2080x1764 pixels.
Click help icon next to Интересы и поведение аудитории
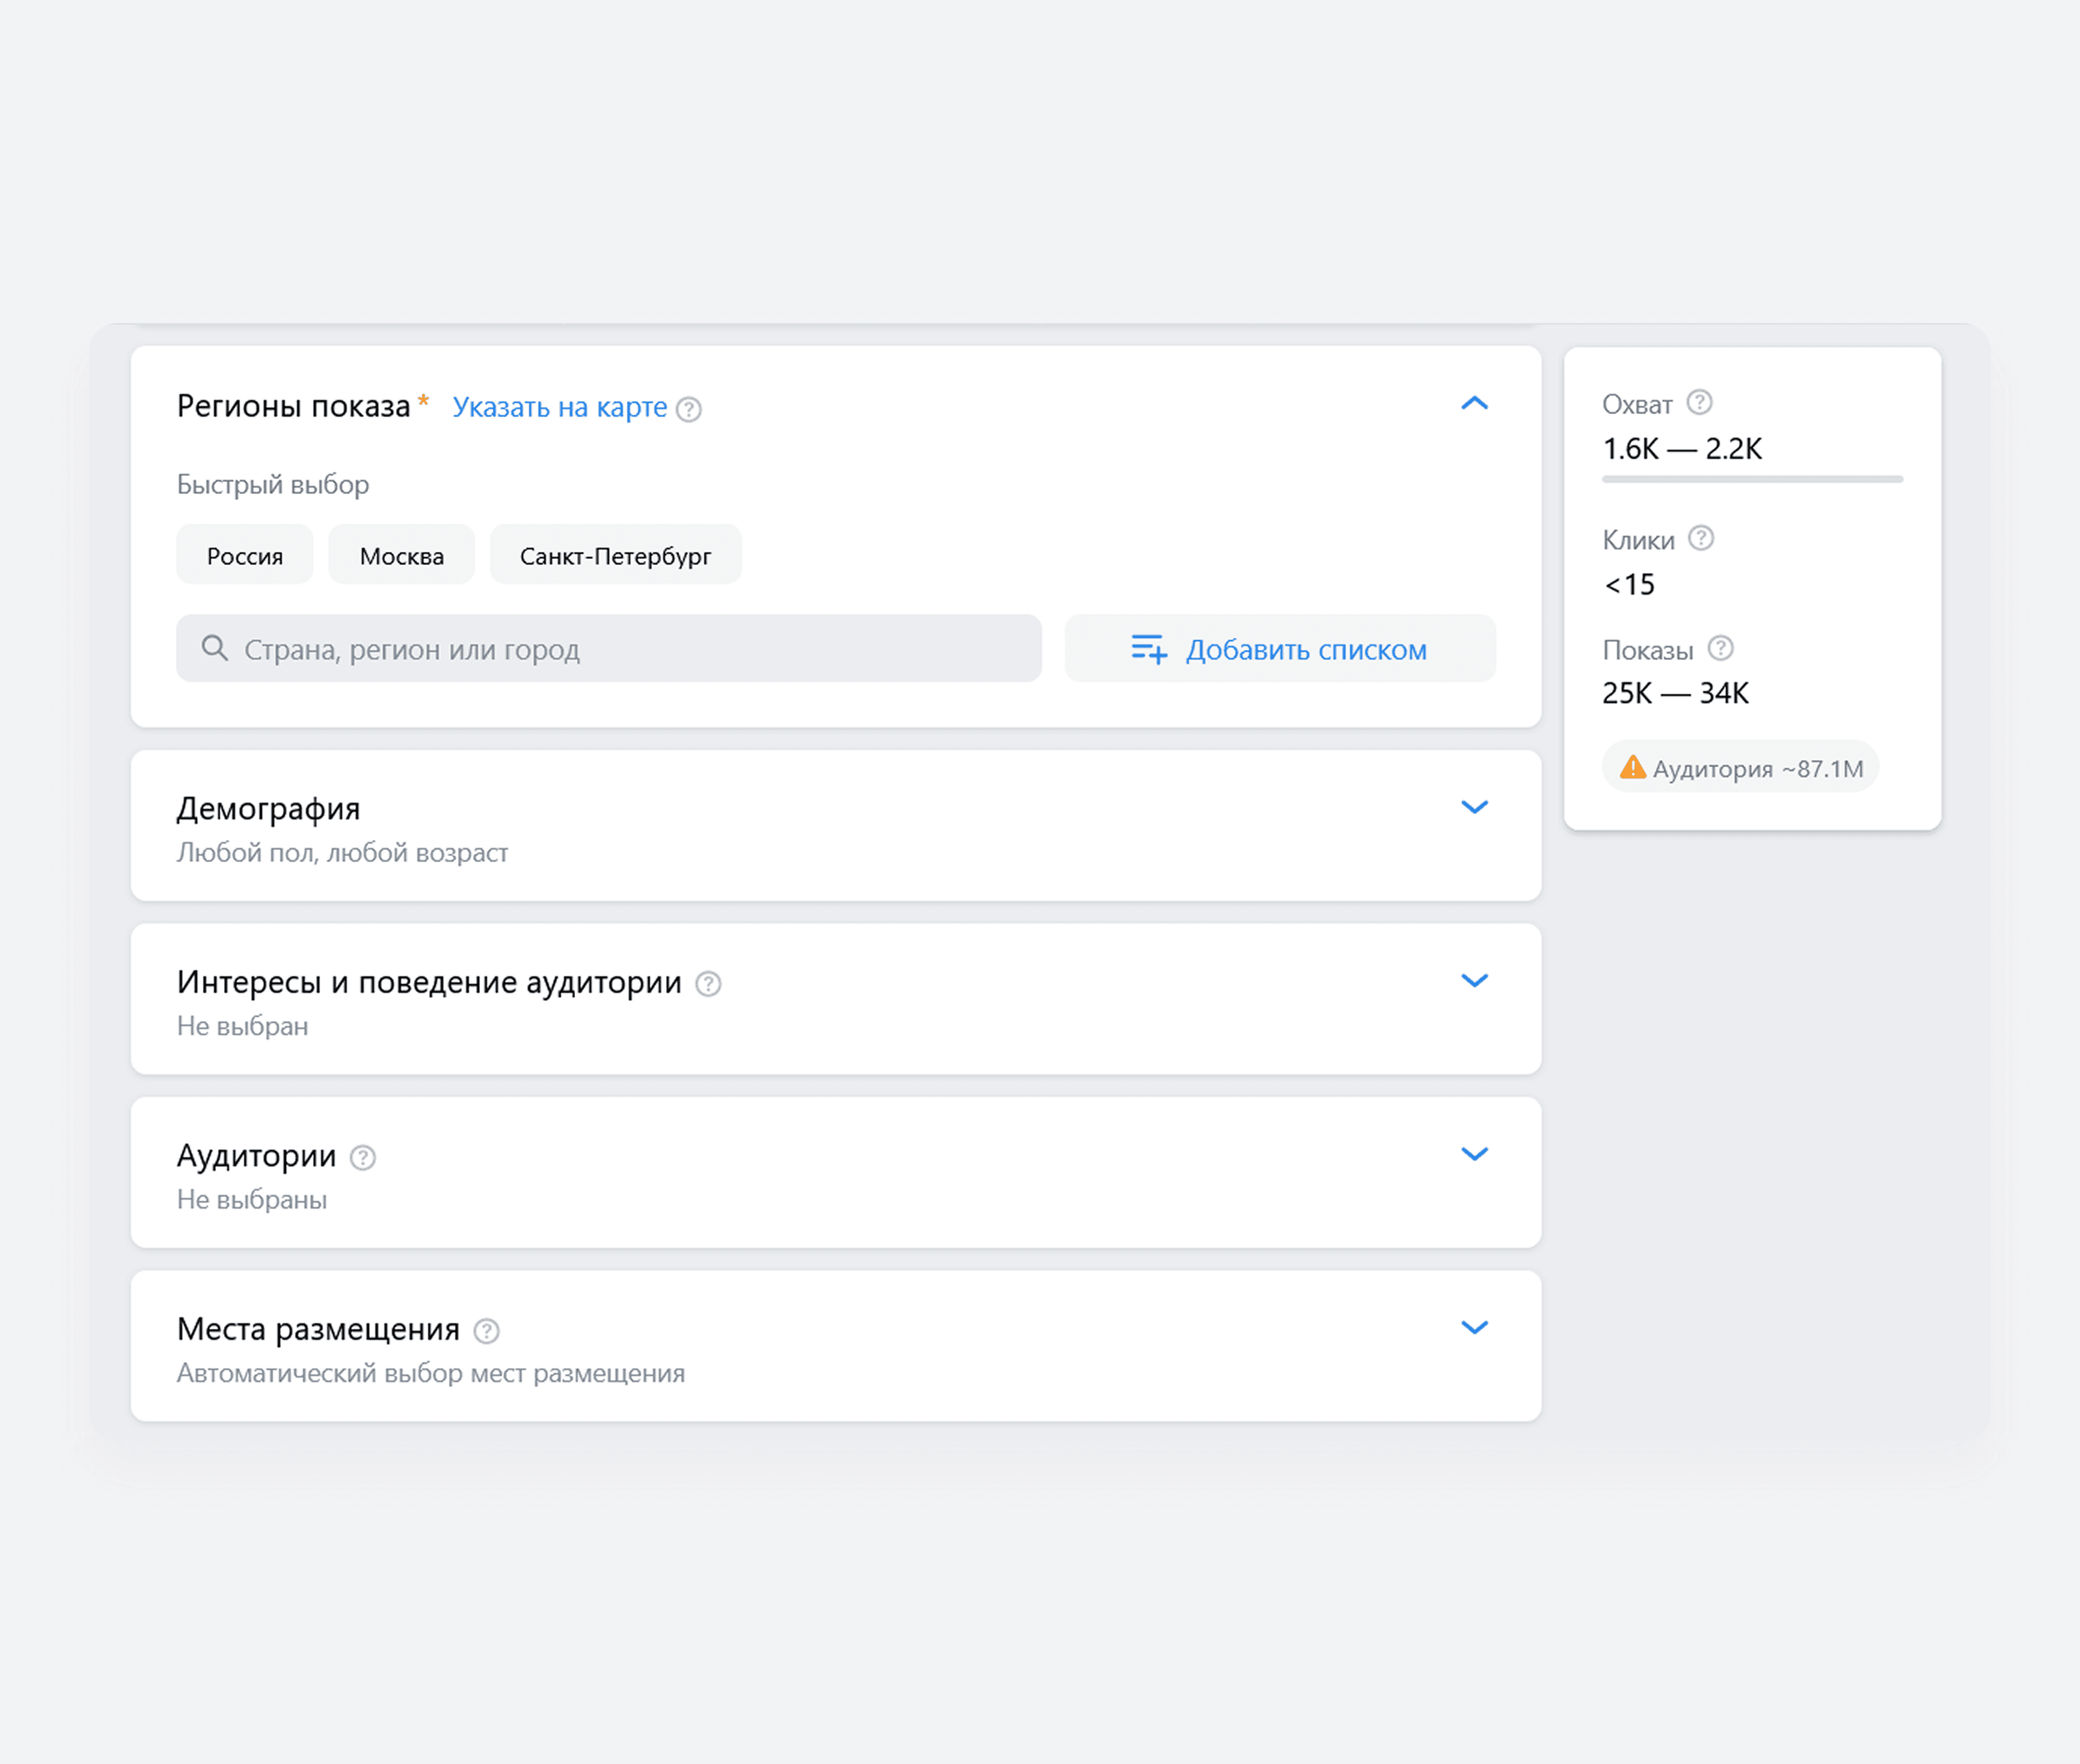pos(708,984)
